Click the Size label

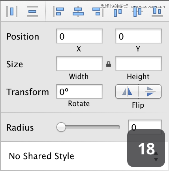pos(15,64)
